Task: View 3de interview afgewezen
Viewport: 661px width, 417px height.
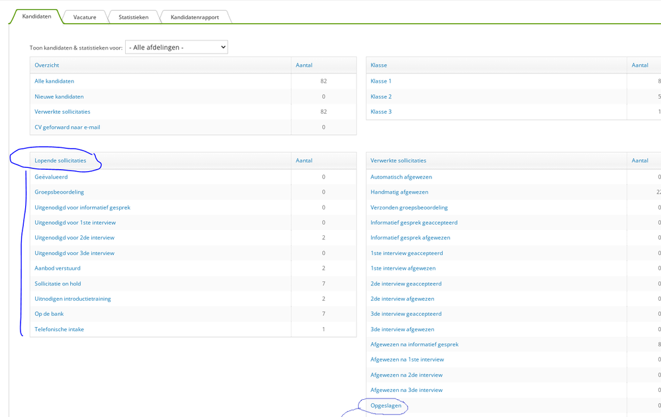Action: click(402, 329)
